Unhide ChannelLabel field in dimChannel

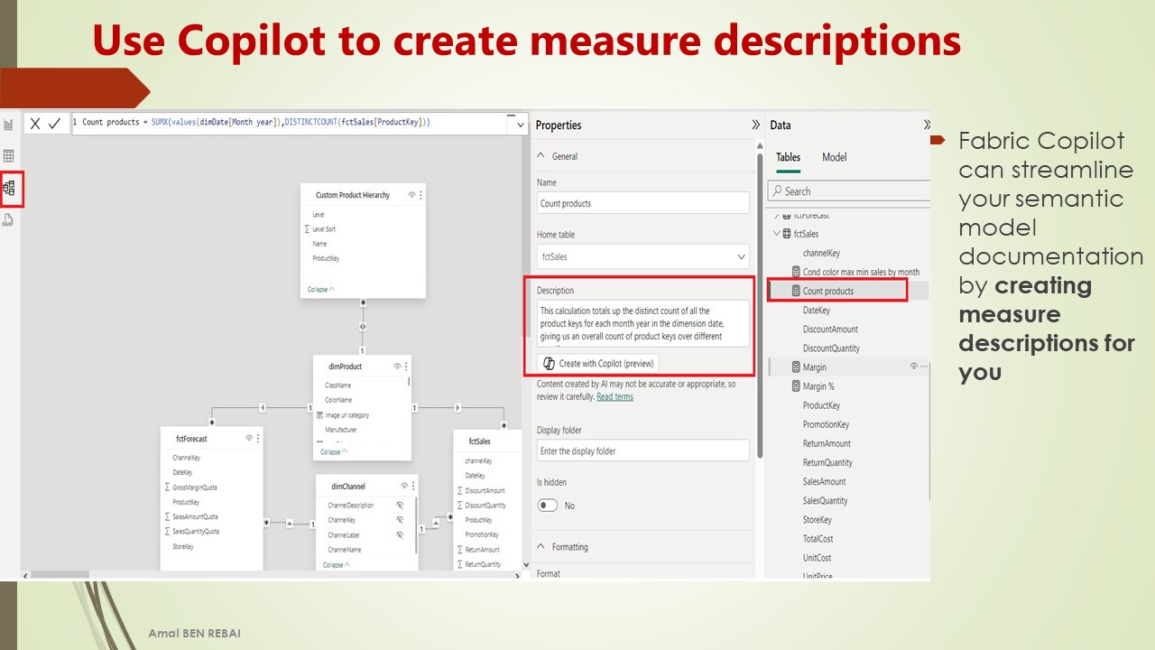400,534
